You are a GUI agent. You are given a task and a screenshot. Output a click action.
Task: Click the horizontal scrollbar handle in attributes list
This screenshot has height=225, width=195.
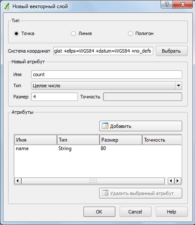pos(93,181)
